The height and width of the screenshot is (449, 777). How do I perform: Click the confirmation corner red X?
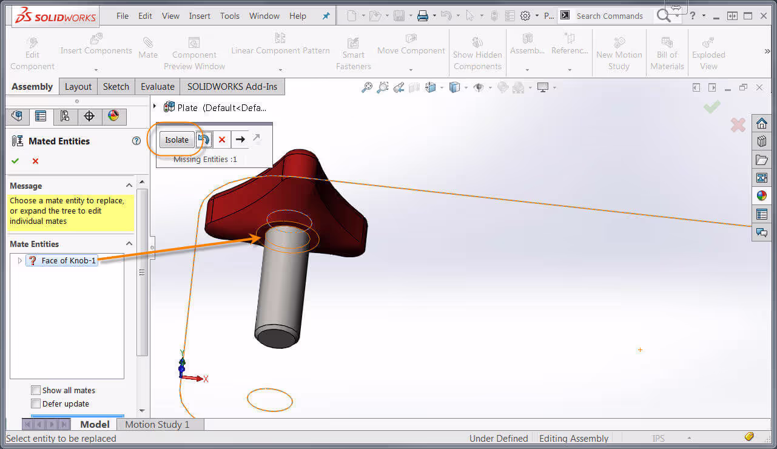click(x=738, y=125)
